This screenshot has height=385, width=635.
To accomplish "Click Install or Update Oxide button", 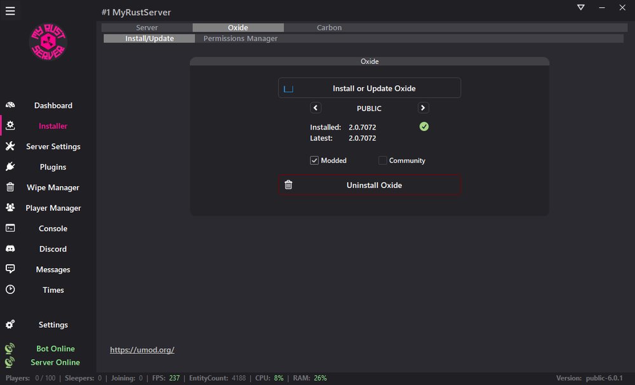I will coord(370,88).
